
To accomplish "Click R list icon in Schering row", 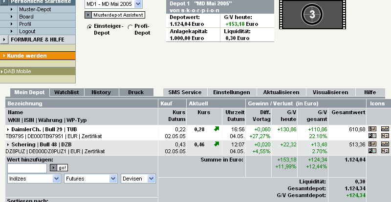I will tap(372, 151).
